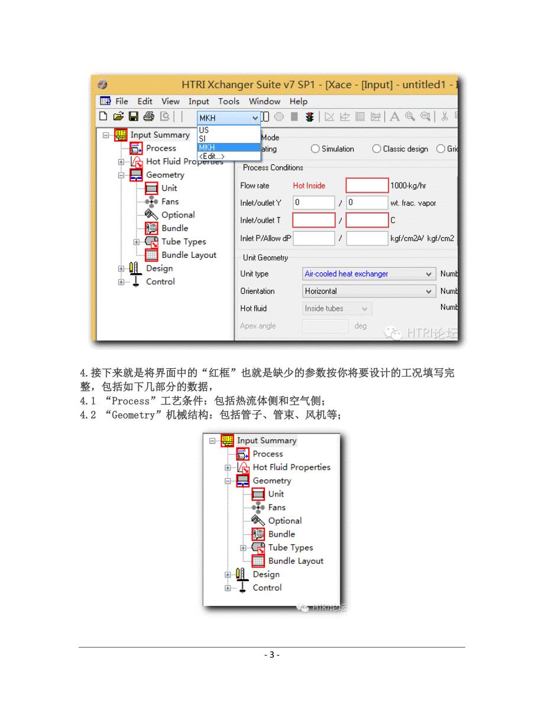544x704 pixels.
Task: Expand Design node in HTRI window tree
Action: coord(121,269)
